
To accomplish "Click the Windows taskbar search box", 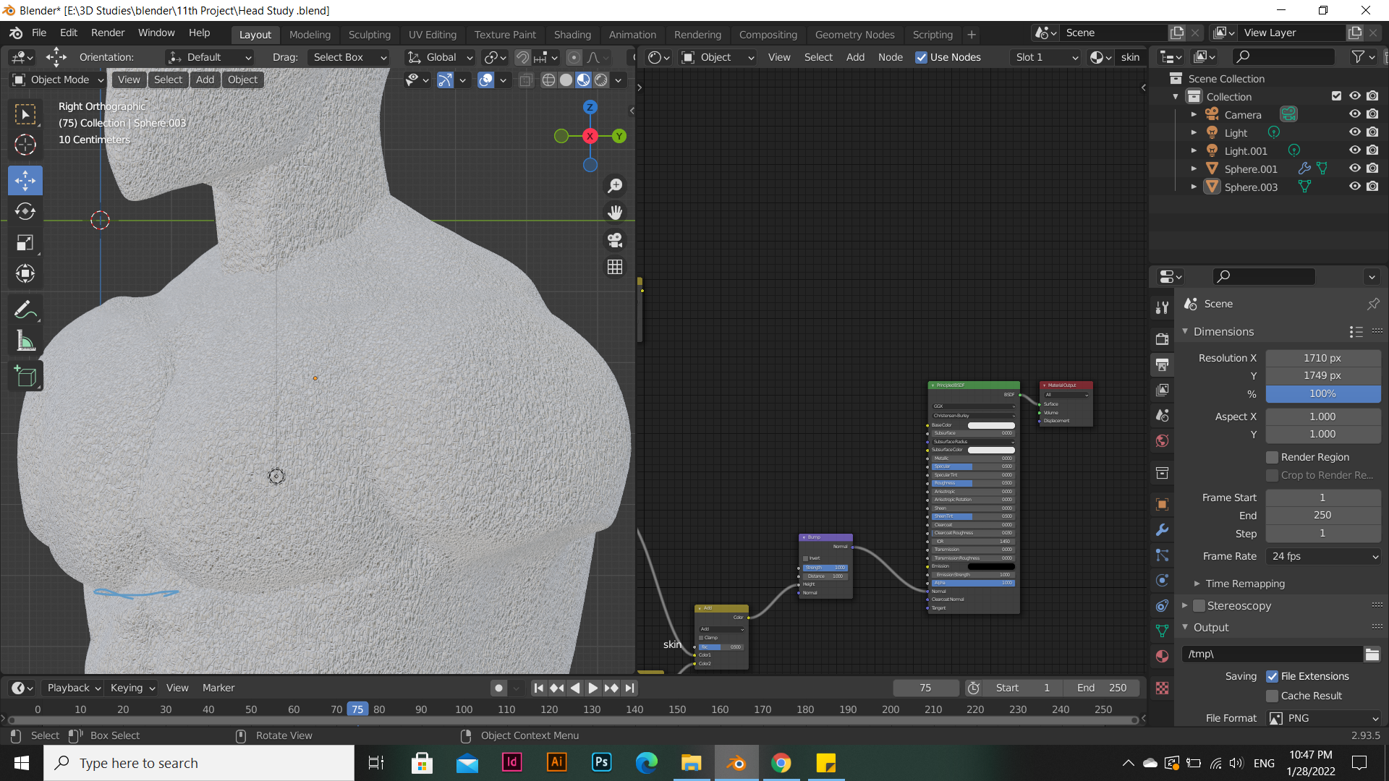I will pyautogui.click(x=199, y=763).
